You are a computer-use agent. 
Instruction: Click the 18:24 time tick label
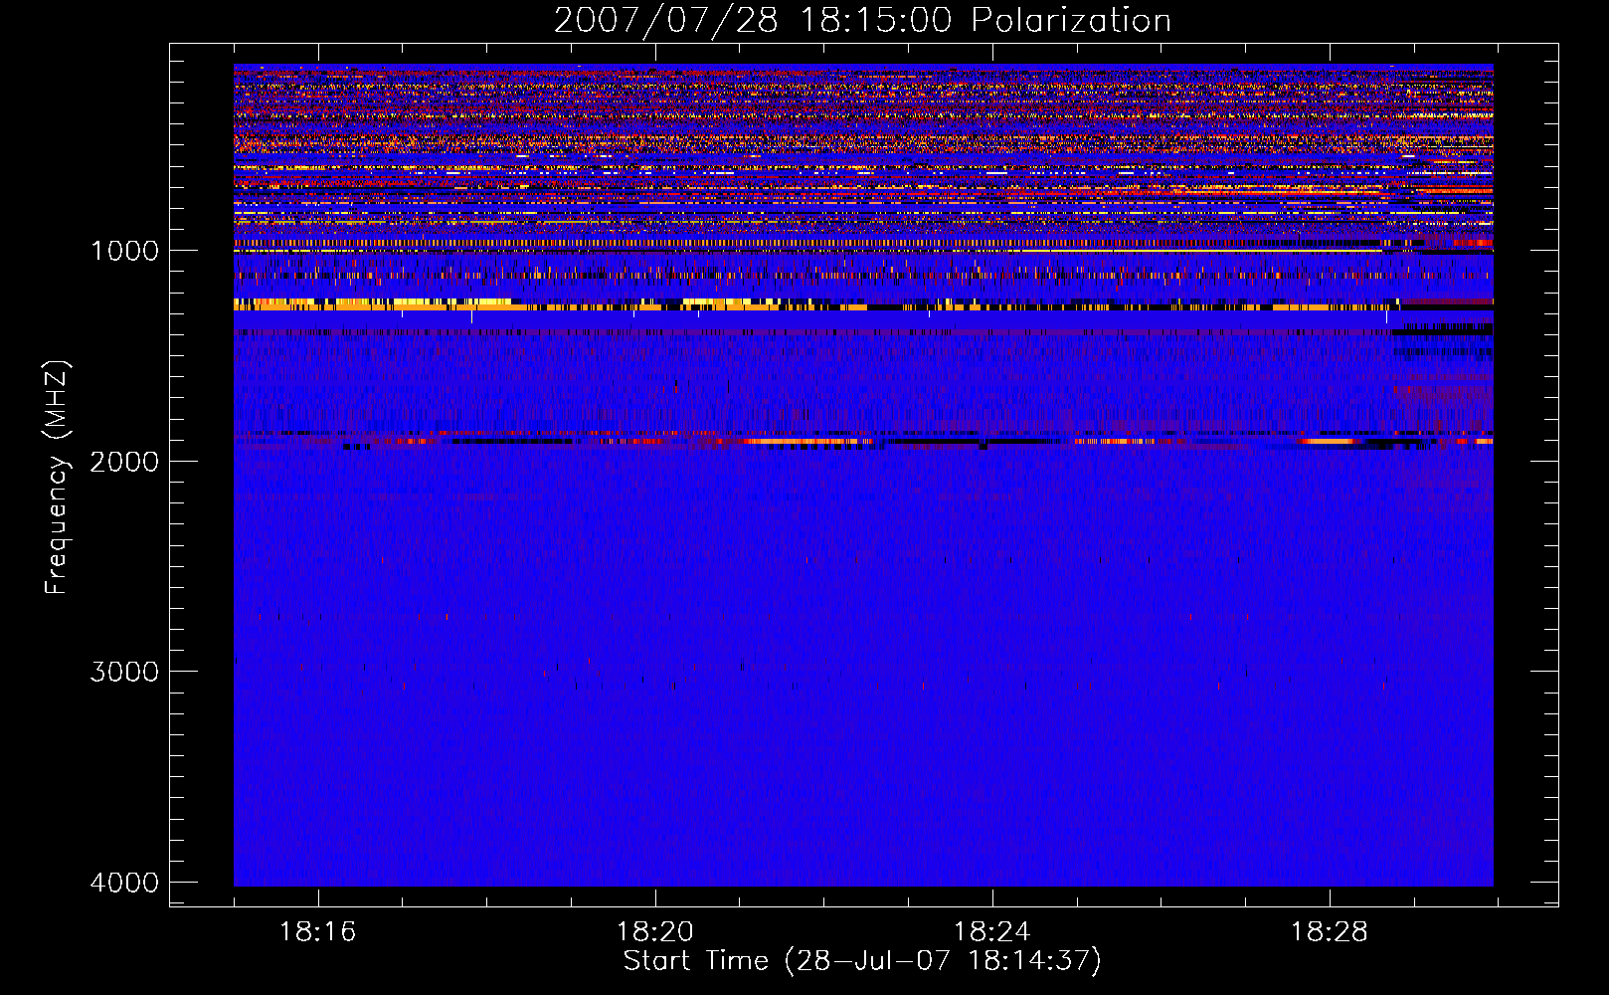(x=992, y=932)
